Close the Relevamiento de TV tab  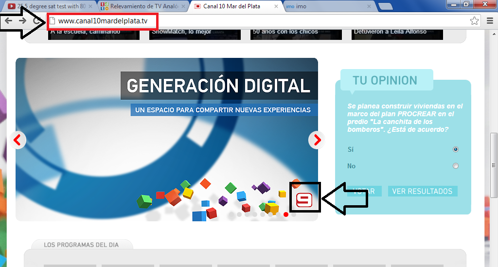click(x=183, y=6)
